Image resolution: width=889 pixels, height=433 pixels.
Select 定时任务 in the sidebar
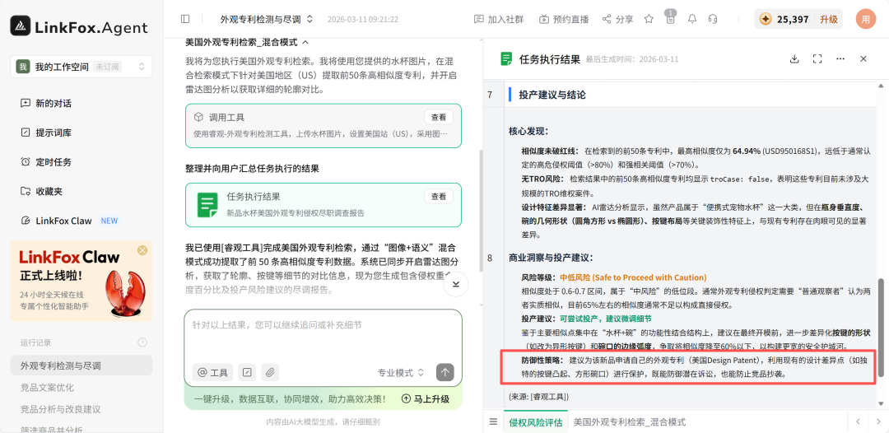point(54,162)
